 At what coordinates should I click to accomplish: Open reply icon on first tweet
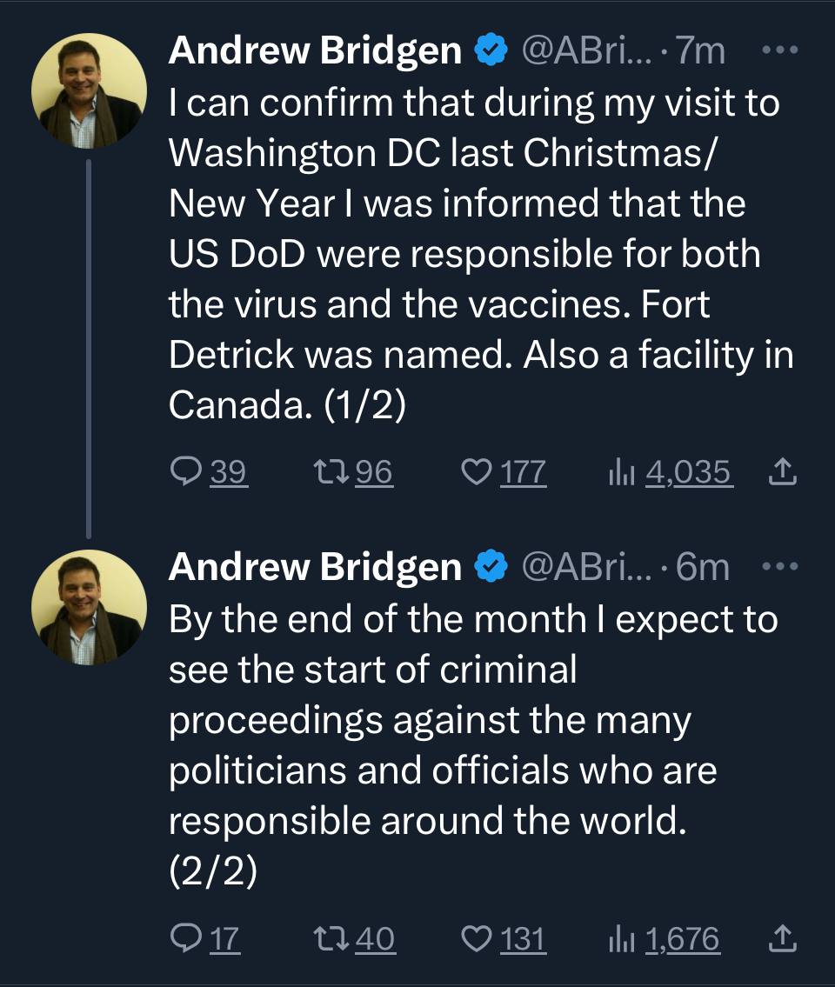coord(186,471)
